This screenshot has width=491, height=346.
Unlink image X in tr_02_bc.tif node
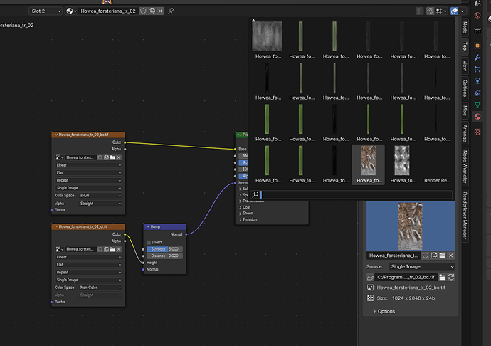118,157
